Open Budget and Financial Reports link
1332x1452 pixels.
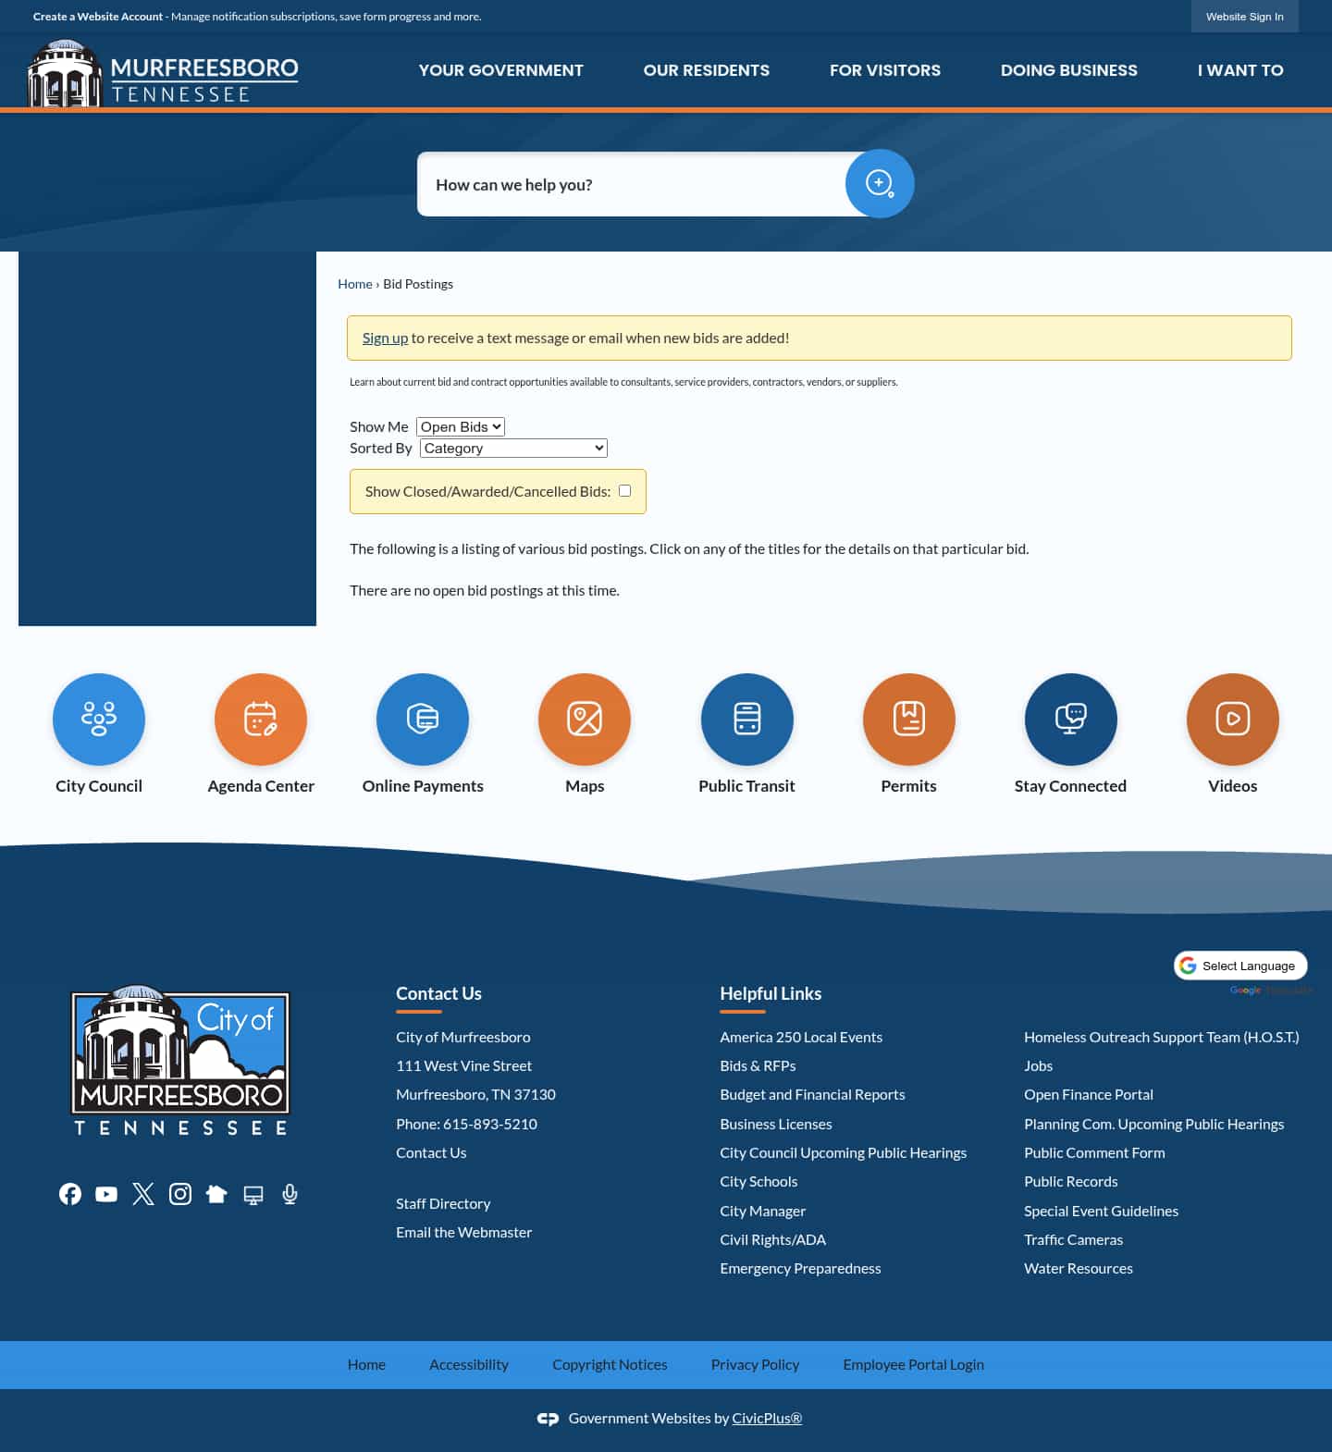[813, 1095]
